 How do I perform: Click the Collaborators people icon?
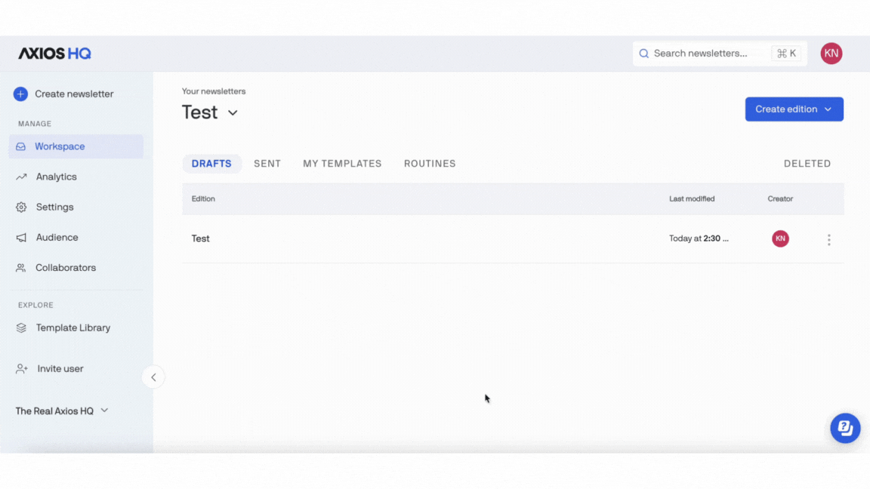tap(21, 268)
